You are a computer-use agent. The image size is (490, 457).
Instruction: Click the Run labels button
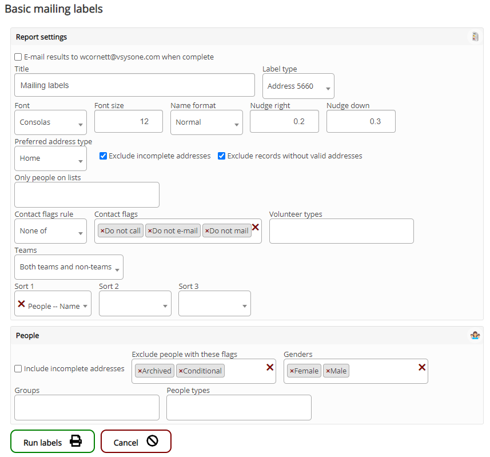tap(53, 442)
